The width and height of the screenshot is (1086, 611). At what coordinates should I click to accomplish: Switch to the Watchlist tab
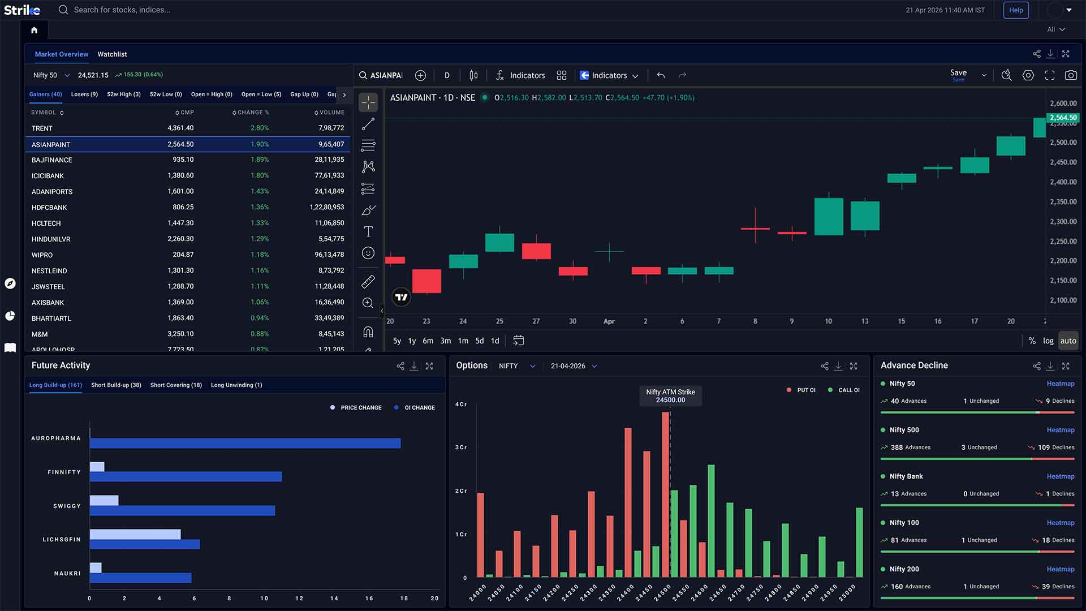112,54
